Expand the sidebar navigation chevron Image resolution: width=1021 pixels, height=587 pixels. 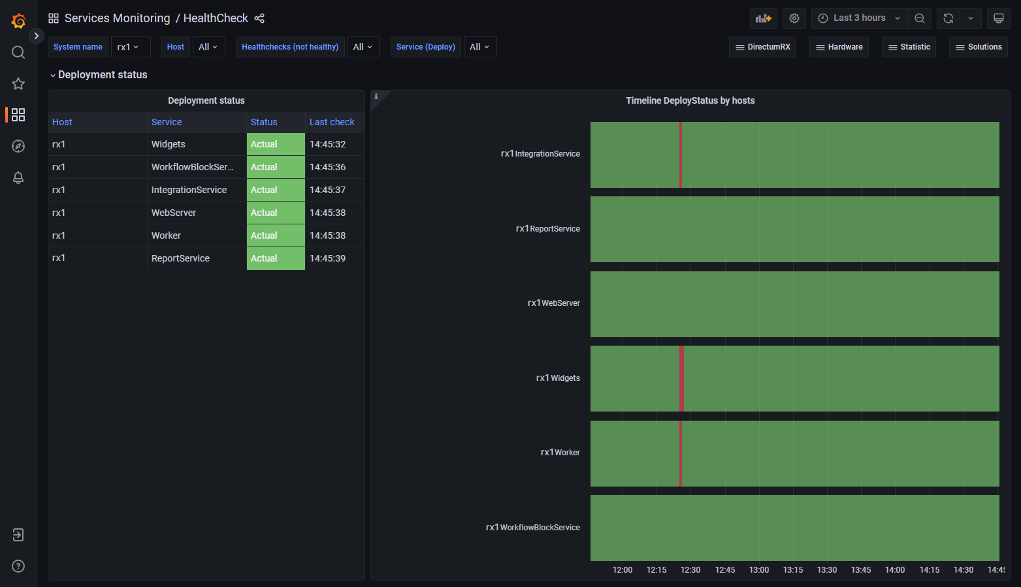[37, 36]
